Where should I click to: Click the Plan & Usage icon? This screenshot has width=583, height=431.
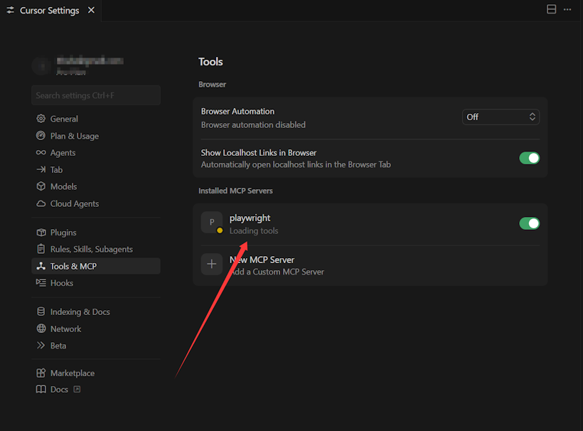41,136
